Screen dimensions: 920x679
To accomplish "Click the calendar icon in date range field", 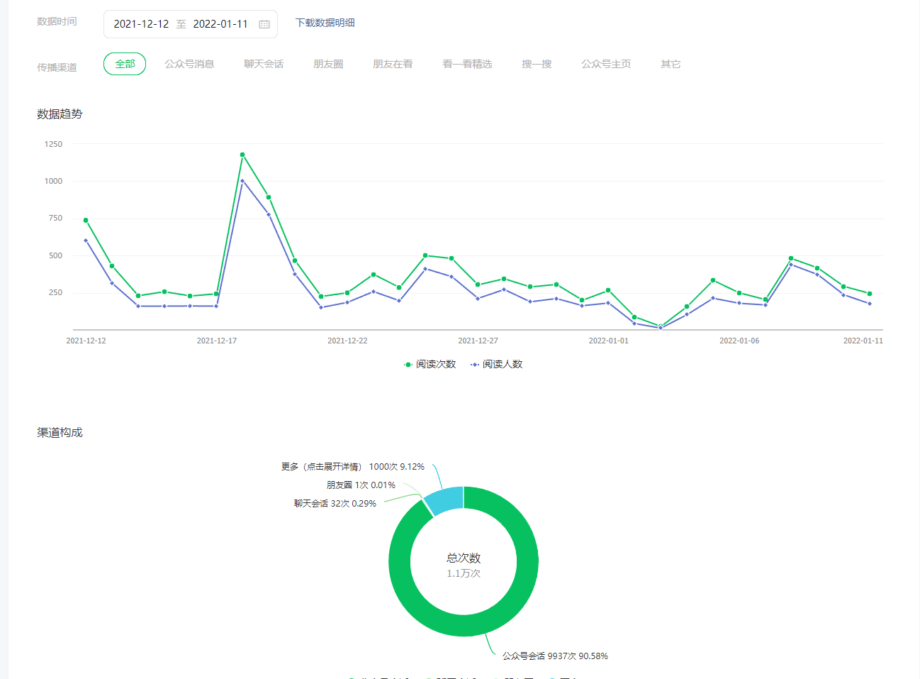I will pyautogui.click(x=264, y=24).
